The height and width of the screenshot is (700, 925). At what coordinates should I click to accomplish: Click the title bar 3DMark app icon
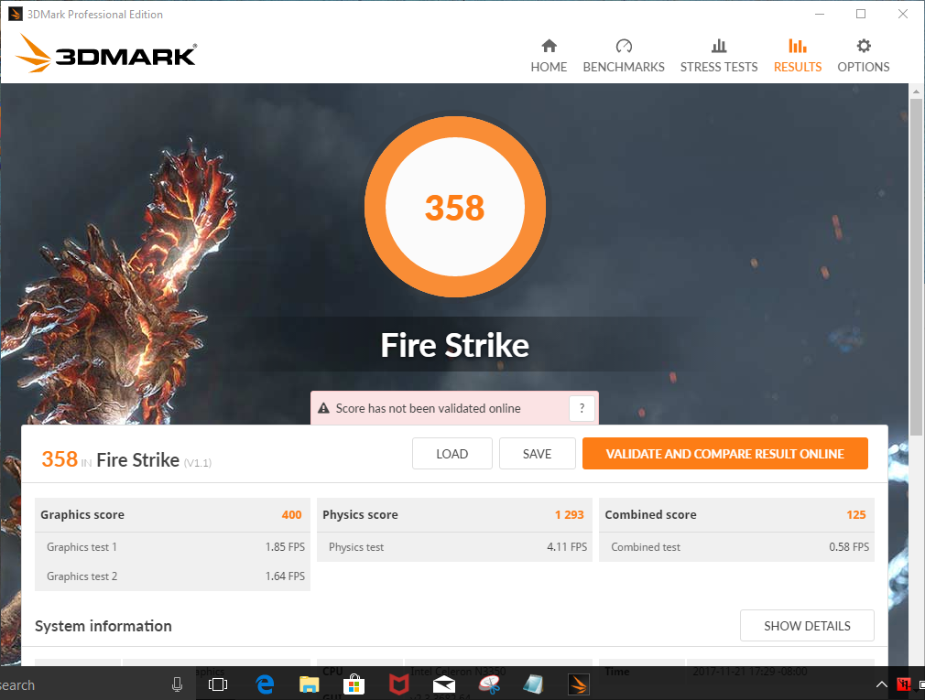click(x=16, y=14)
